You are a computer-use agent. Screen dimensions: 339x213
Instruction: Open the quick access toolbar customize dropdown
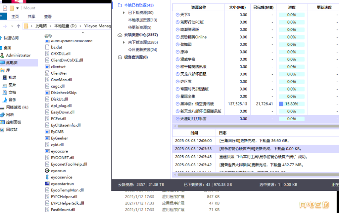18,8
